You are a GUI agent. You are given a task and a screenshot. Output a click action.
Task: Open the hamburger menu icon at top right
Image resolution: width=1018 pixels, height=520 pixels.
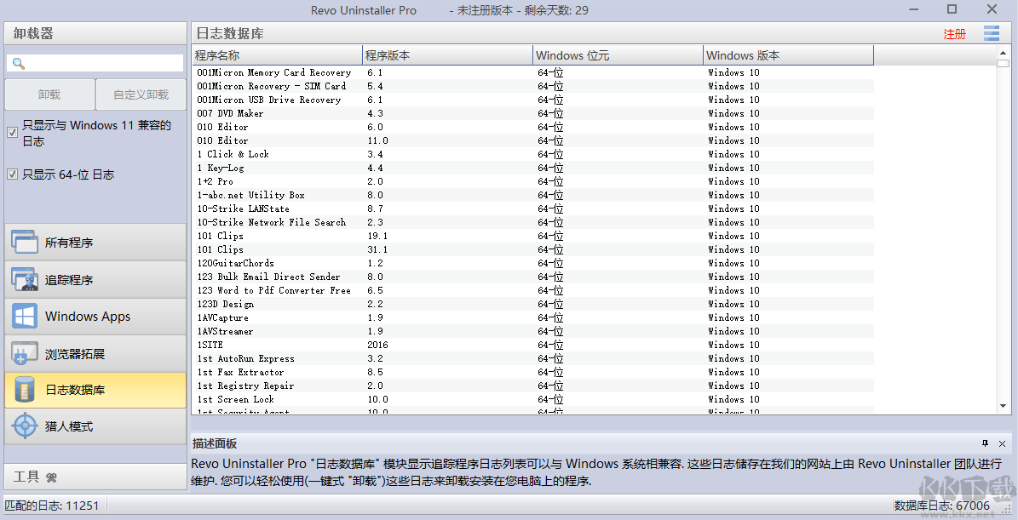[992, 33]
